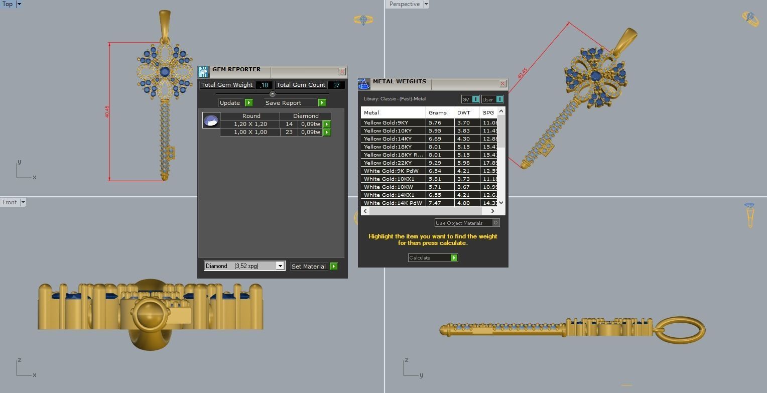Click the gem ring icon in Perspective viewport

750,19
